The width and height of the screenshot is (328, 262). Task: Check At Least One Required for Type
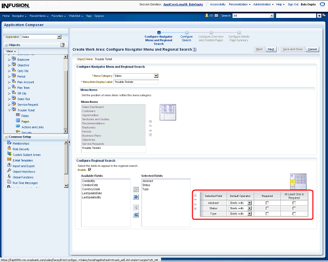294,214
